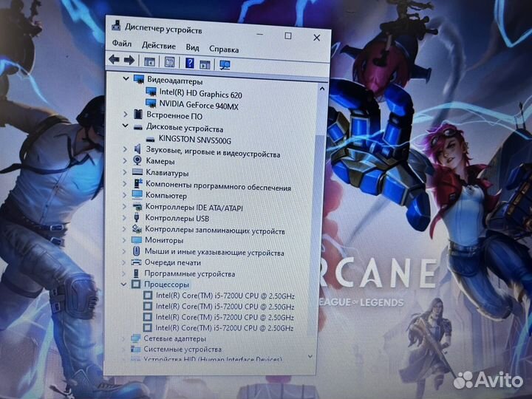Click the Intel(R) HD Graphics 620 device icon
Image resolution: width=532 pixels, height=399 pixels.
pos(151,92)
